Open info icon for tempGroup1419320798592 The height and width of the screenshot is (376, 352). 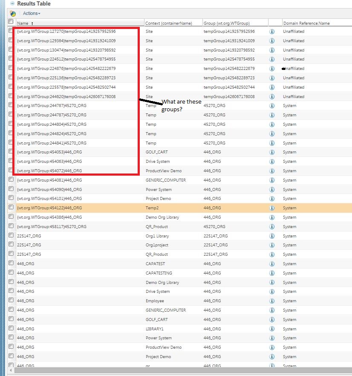[x=272, y=50]
